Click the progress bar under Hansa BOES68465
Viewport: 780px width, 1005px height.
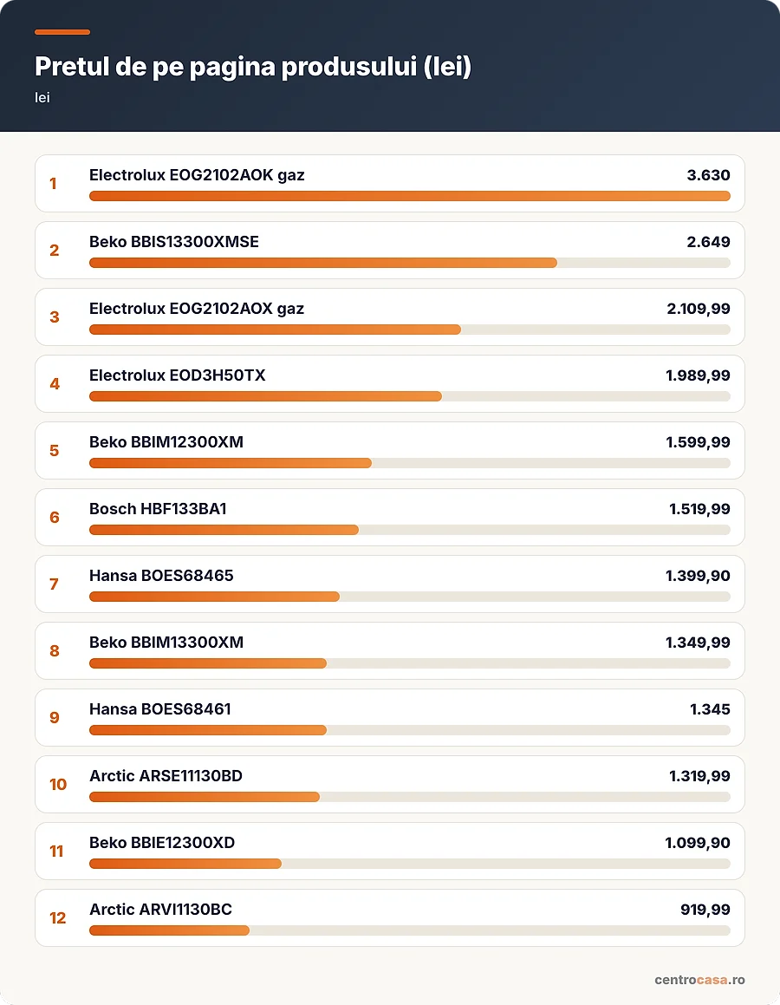click(410, 597)
